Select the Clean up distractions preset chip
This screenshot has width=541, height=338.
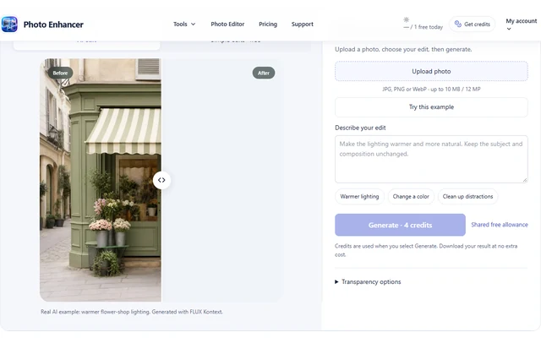[467, 197]
